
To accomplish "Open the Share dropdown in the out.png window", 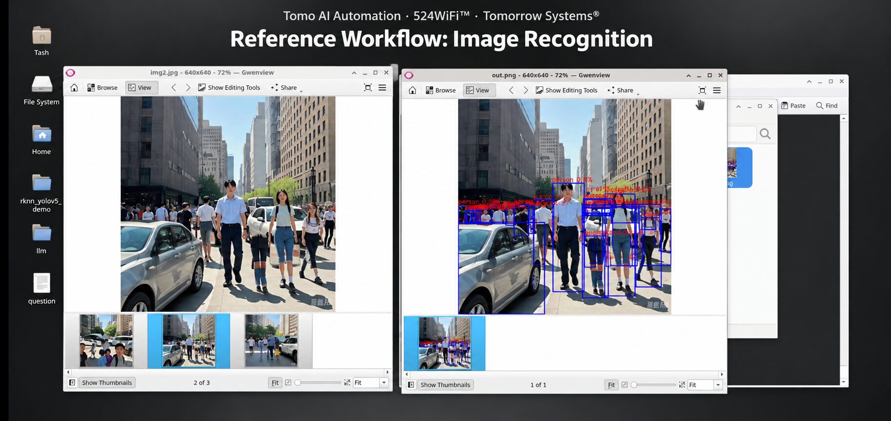I will click(623, 90).
